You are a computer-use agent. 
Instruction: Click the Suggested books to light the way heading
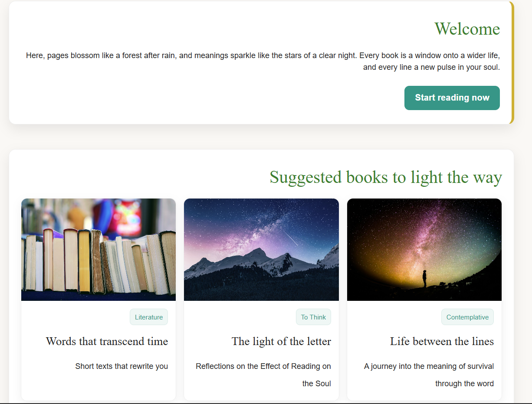pyautogui.click(x=386, y=177)
